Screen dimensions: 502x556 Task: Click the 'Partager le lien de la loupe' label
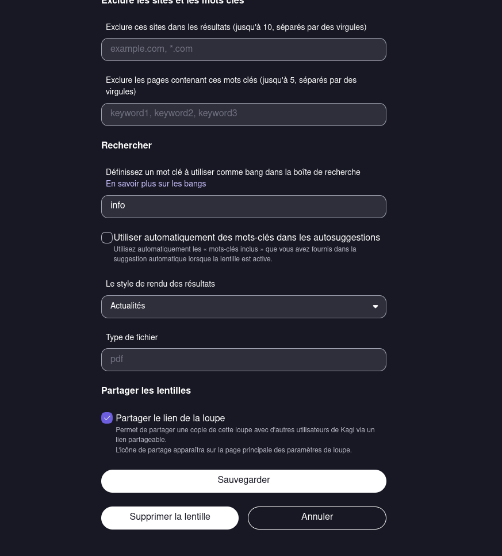pos(170,418)
